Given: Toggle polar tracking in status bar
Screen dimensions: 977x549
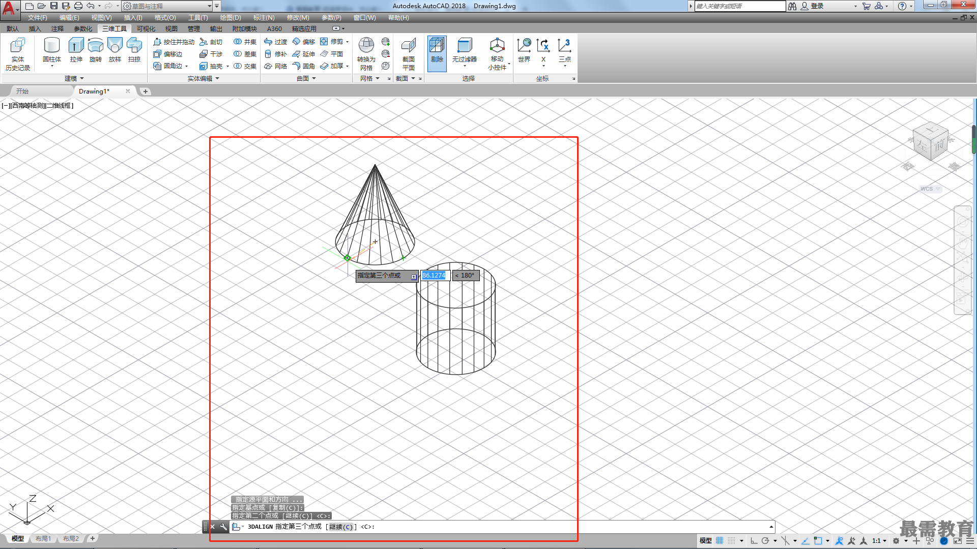Looking at the screenshot, I should 765,540.
